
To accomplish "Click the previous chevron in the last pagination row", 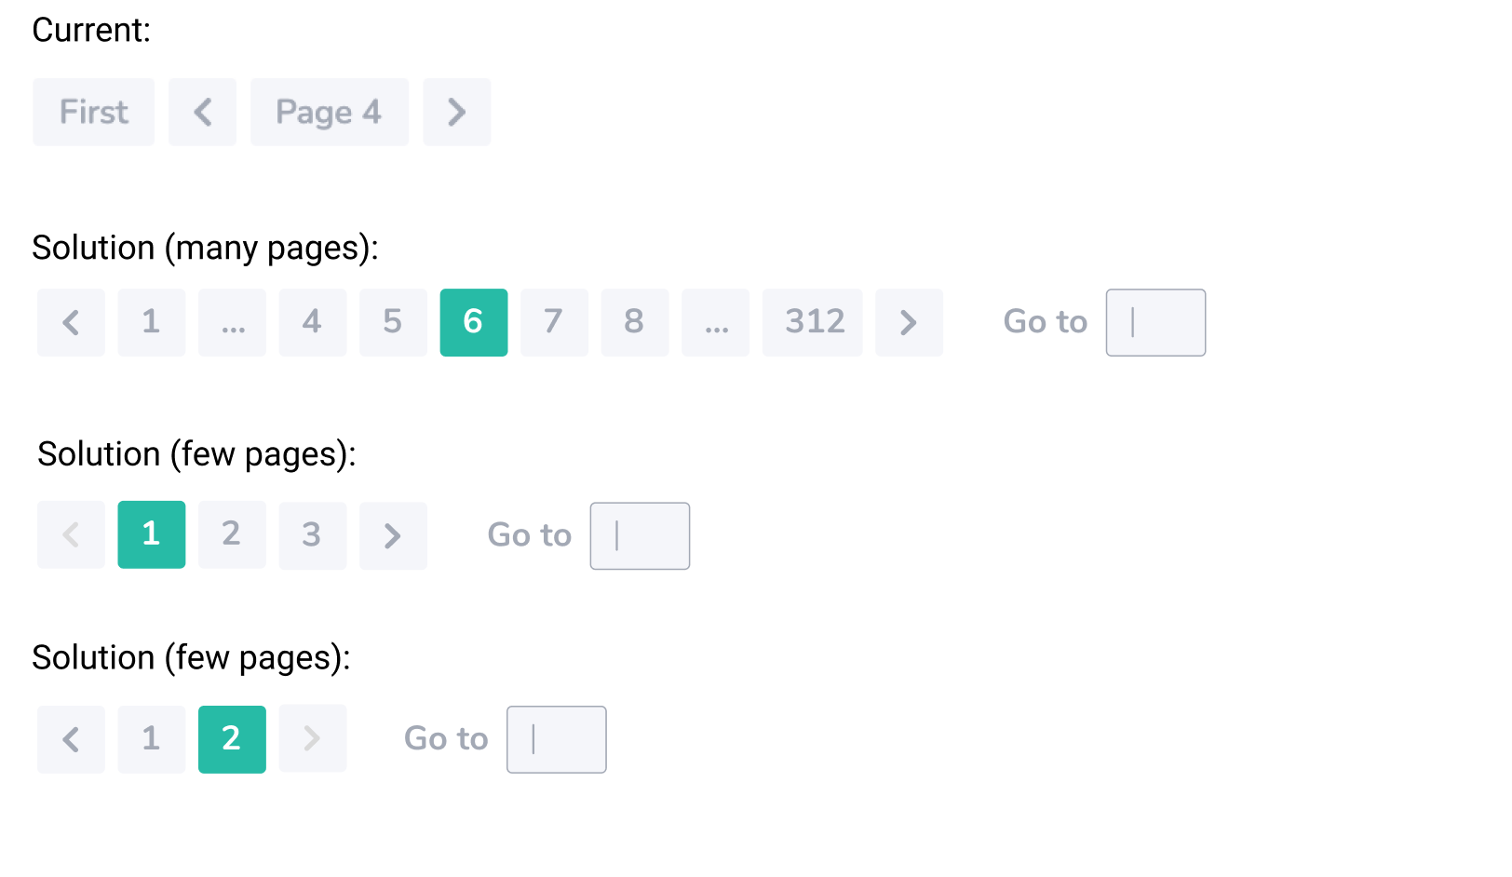I will [x=71, y=739].
